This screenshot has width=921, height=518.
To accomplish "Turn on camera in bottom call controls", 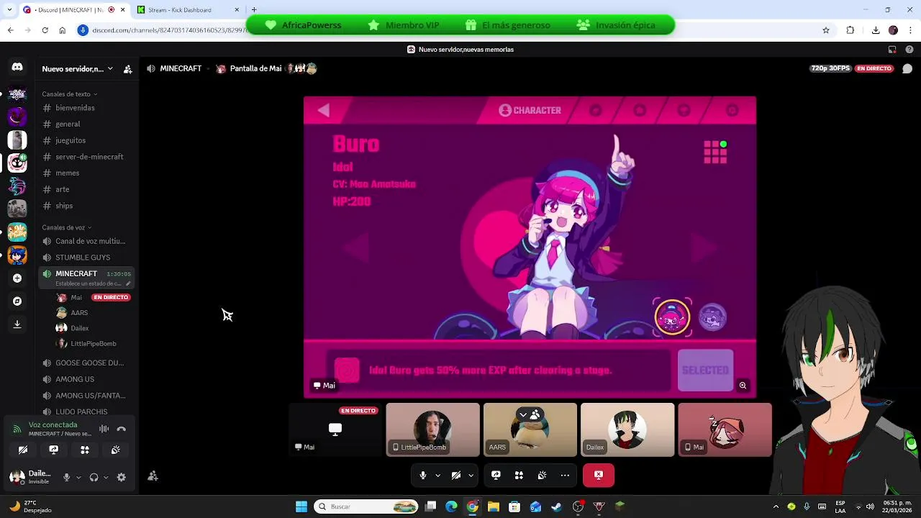I will [456, 475].
